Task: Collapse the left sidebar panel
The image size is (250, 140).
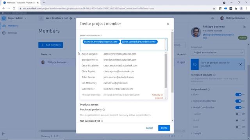Action: tap(4, 134)
